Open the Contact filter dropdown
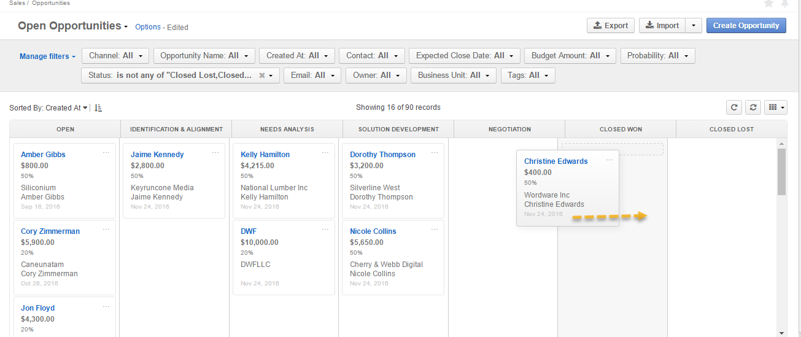This screenshot has width=801, height=337. 372,56
